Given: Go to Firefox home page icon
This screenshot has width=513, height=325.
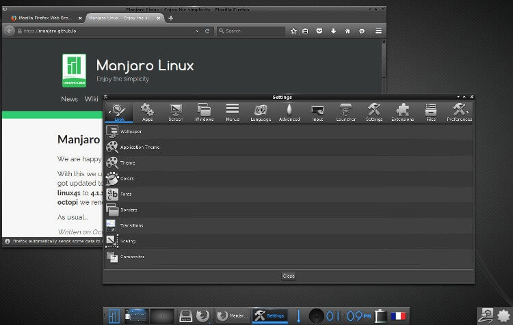Looking at the screenshot, I should [x=347, y=31].
